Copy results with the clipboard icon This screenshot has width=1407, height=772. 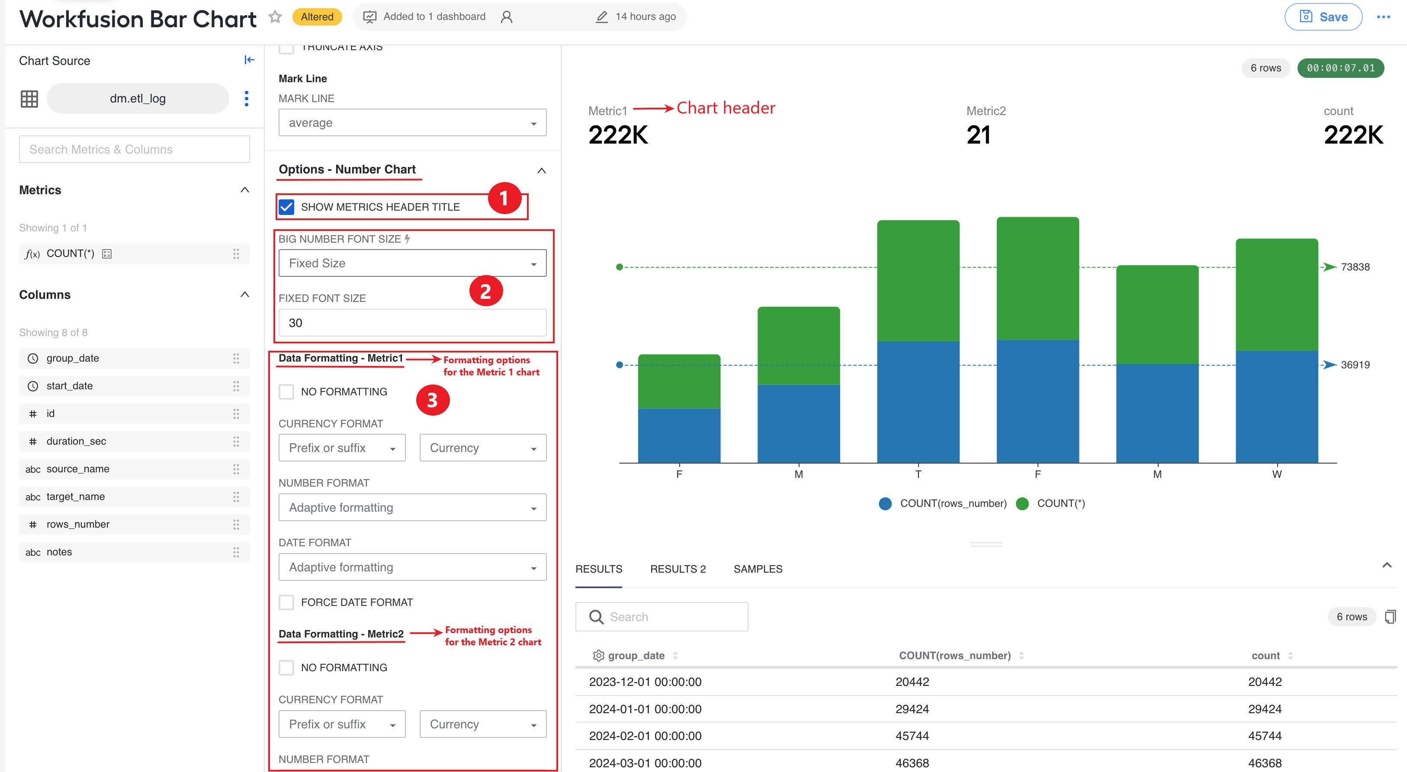point(1390,616)
